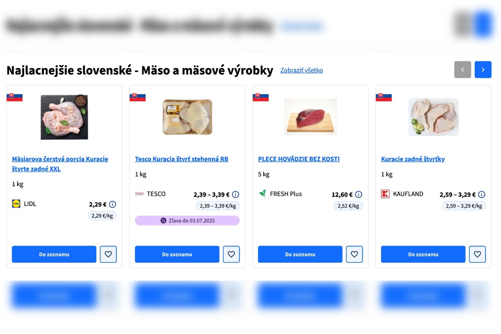Toggle heart favorite for Tesco Kuracia štvrť
The width and height of the screenshot is (501, 334).
tap(231, 254)
